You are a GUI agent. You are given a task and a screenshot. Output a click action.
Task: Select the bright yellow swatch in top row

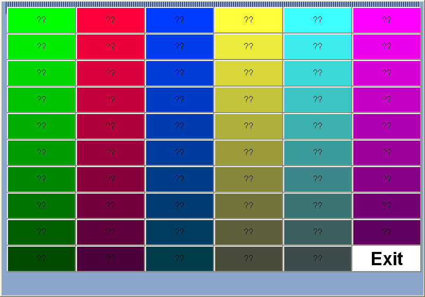(249, 20)
